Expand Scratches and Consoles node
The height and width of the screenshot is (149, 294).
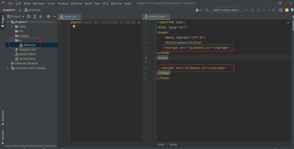tap(8, 68)
